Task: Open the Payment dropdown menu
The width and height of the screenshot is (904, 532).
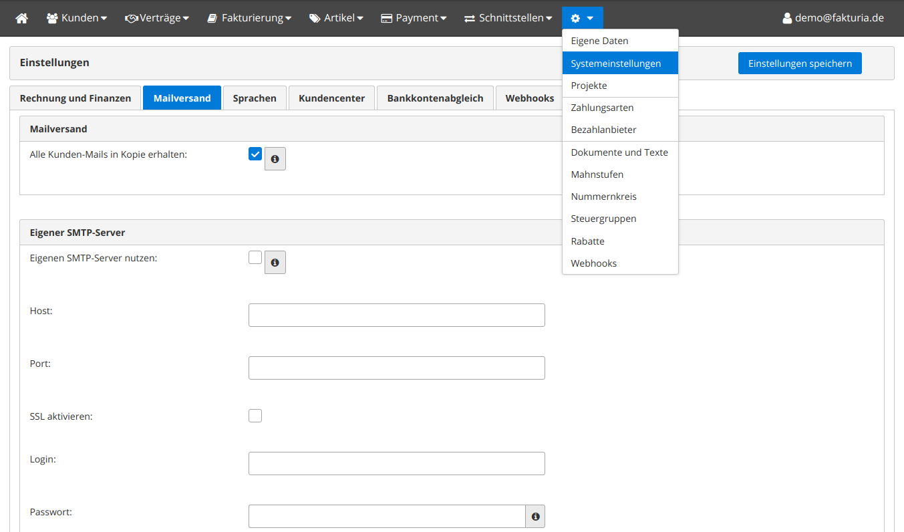Action: tap(414, 18)
